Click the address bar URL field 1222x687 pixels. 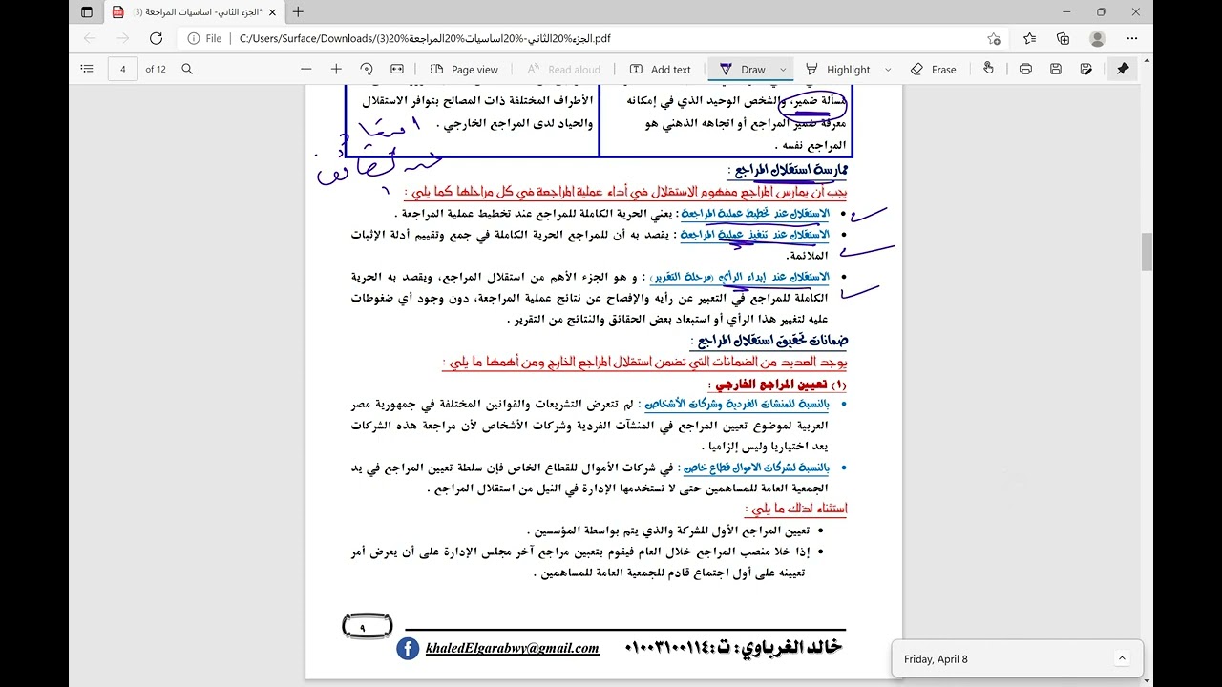(592, 38)
